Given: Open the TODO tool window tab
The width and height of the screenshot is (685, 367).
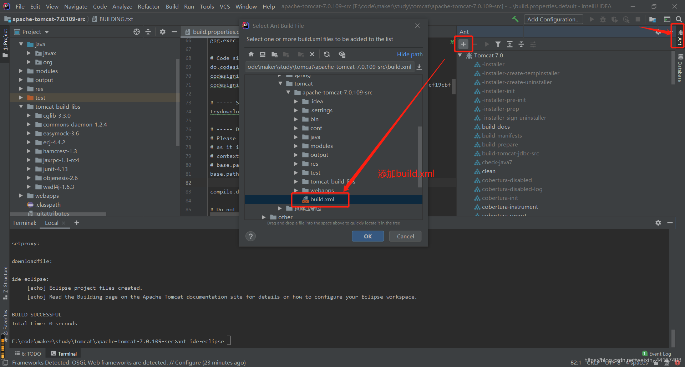Looking at the screenshot, I should tap(28, 354).
